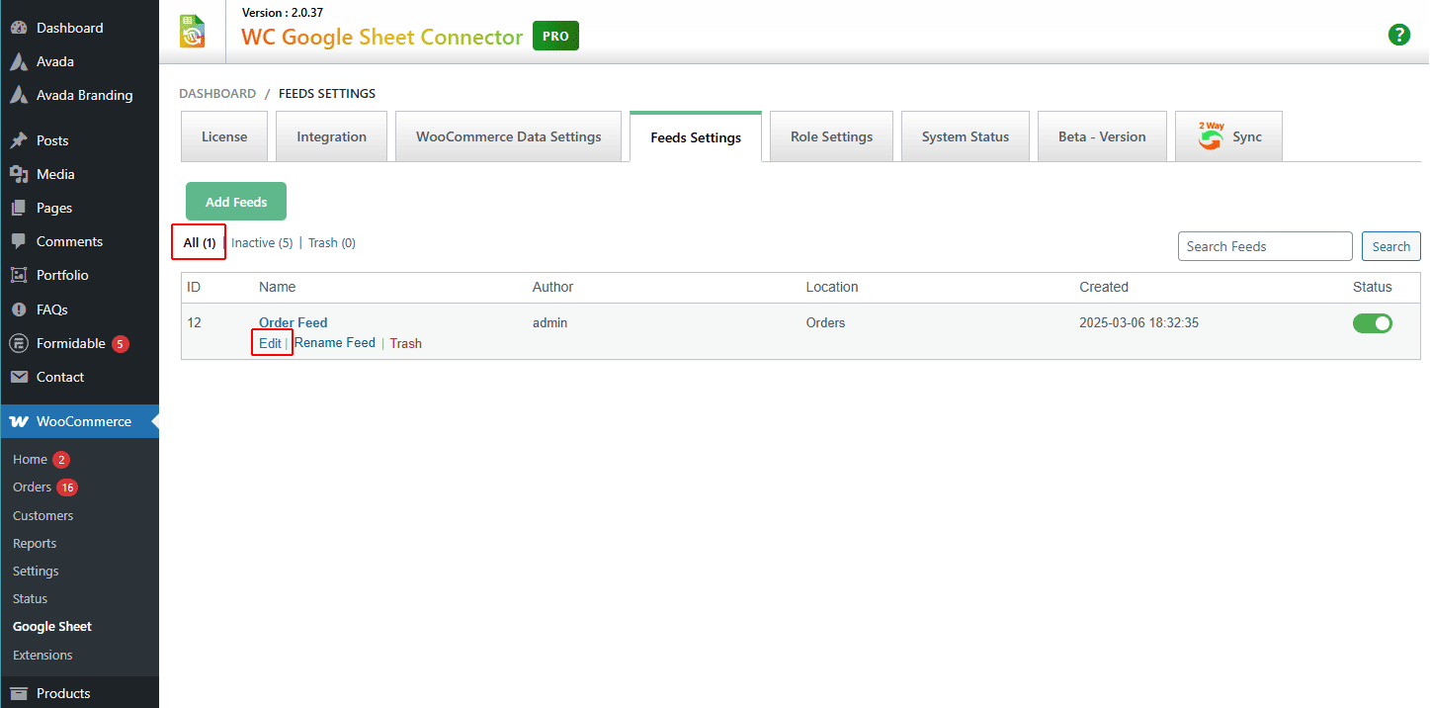Disable the Order Feed status toggle

pos(1373,322)
